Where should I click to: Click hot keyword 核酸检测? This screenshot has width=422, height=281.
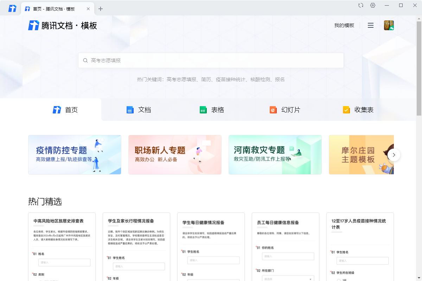pyautogui.click(x=260, y=79)
